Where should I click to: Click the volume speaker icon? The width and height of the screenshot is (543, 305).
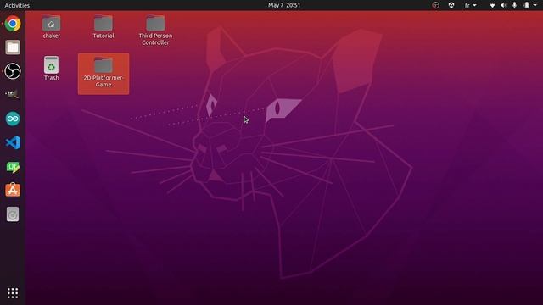click(503, 5)
